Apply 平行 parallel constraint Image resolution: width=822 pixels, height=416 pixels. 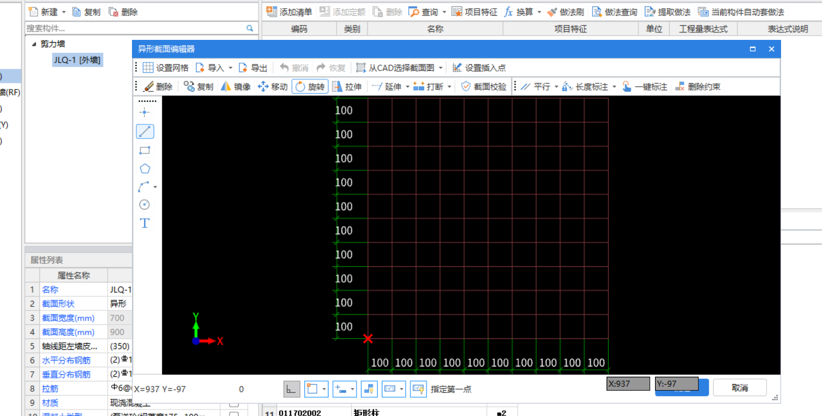coord(535,86)
